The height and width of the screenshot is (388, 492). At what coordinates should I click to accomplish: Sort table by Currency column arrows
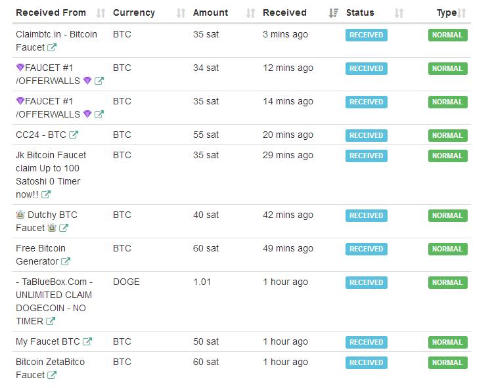point(181,13)
